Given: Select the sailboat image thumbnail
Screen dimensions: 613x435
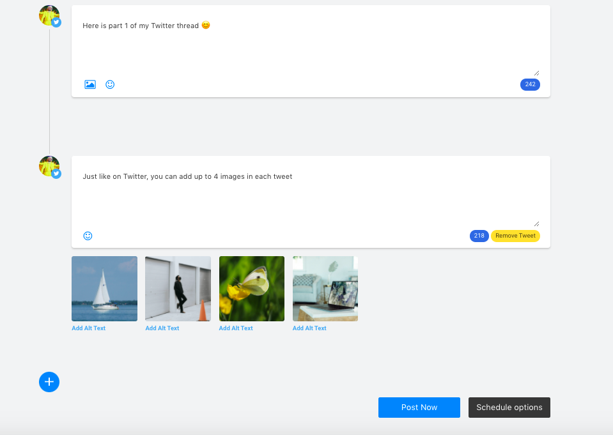Looking at the screenshot, I should 104,288.
